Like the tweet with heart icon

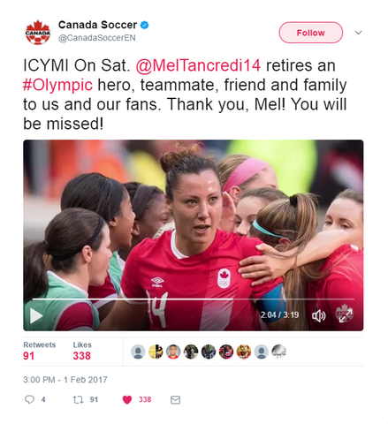coord(127,399)
